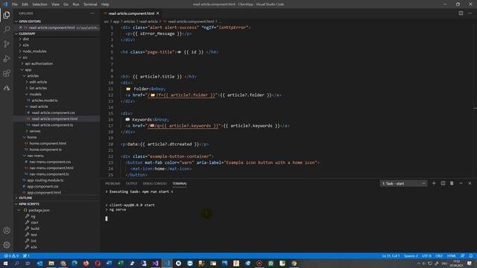Viewport: 477px width, 268px height.
Task: Run the e2e npm script
Action: pyautogui.click(x=34, y=247)
